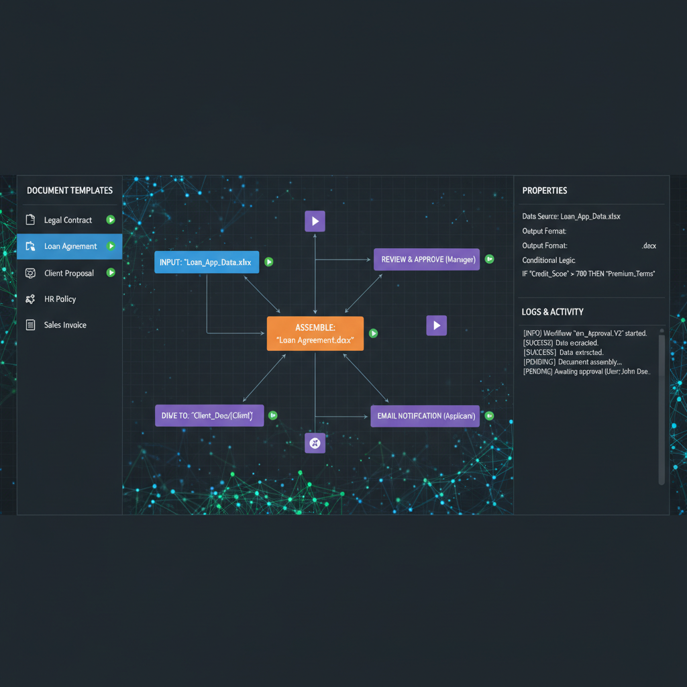Click green run dot beside EMAIL NOTIFICATION node

tap(490, 416)
